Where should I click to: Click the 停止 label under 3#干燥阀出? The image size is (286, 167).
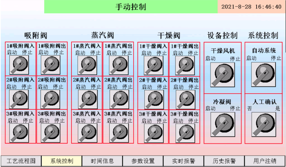pos(193,121)
